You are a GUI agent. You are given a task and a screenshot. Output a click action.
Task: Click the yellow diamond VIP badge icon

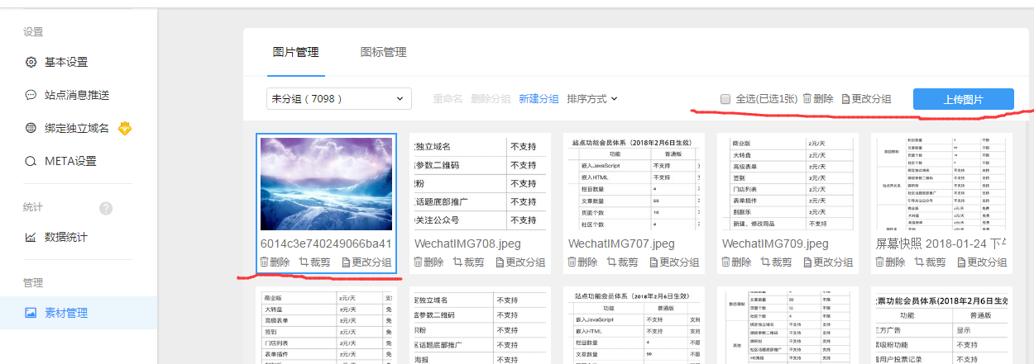126,129
